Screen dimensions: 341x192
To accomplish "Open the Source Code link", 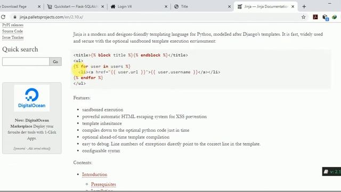I will pos(12,31).
